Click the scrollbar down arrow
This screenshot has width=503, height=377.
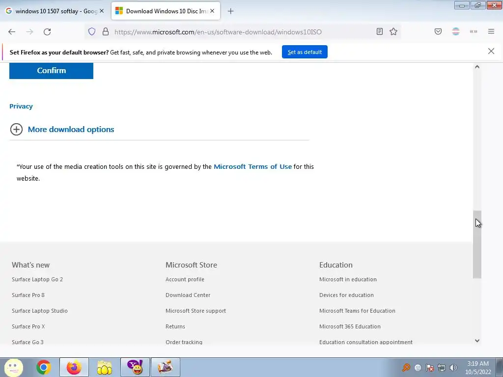point(477,341)
